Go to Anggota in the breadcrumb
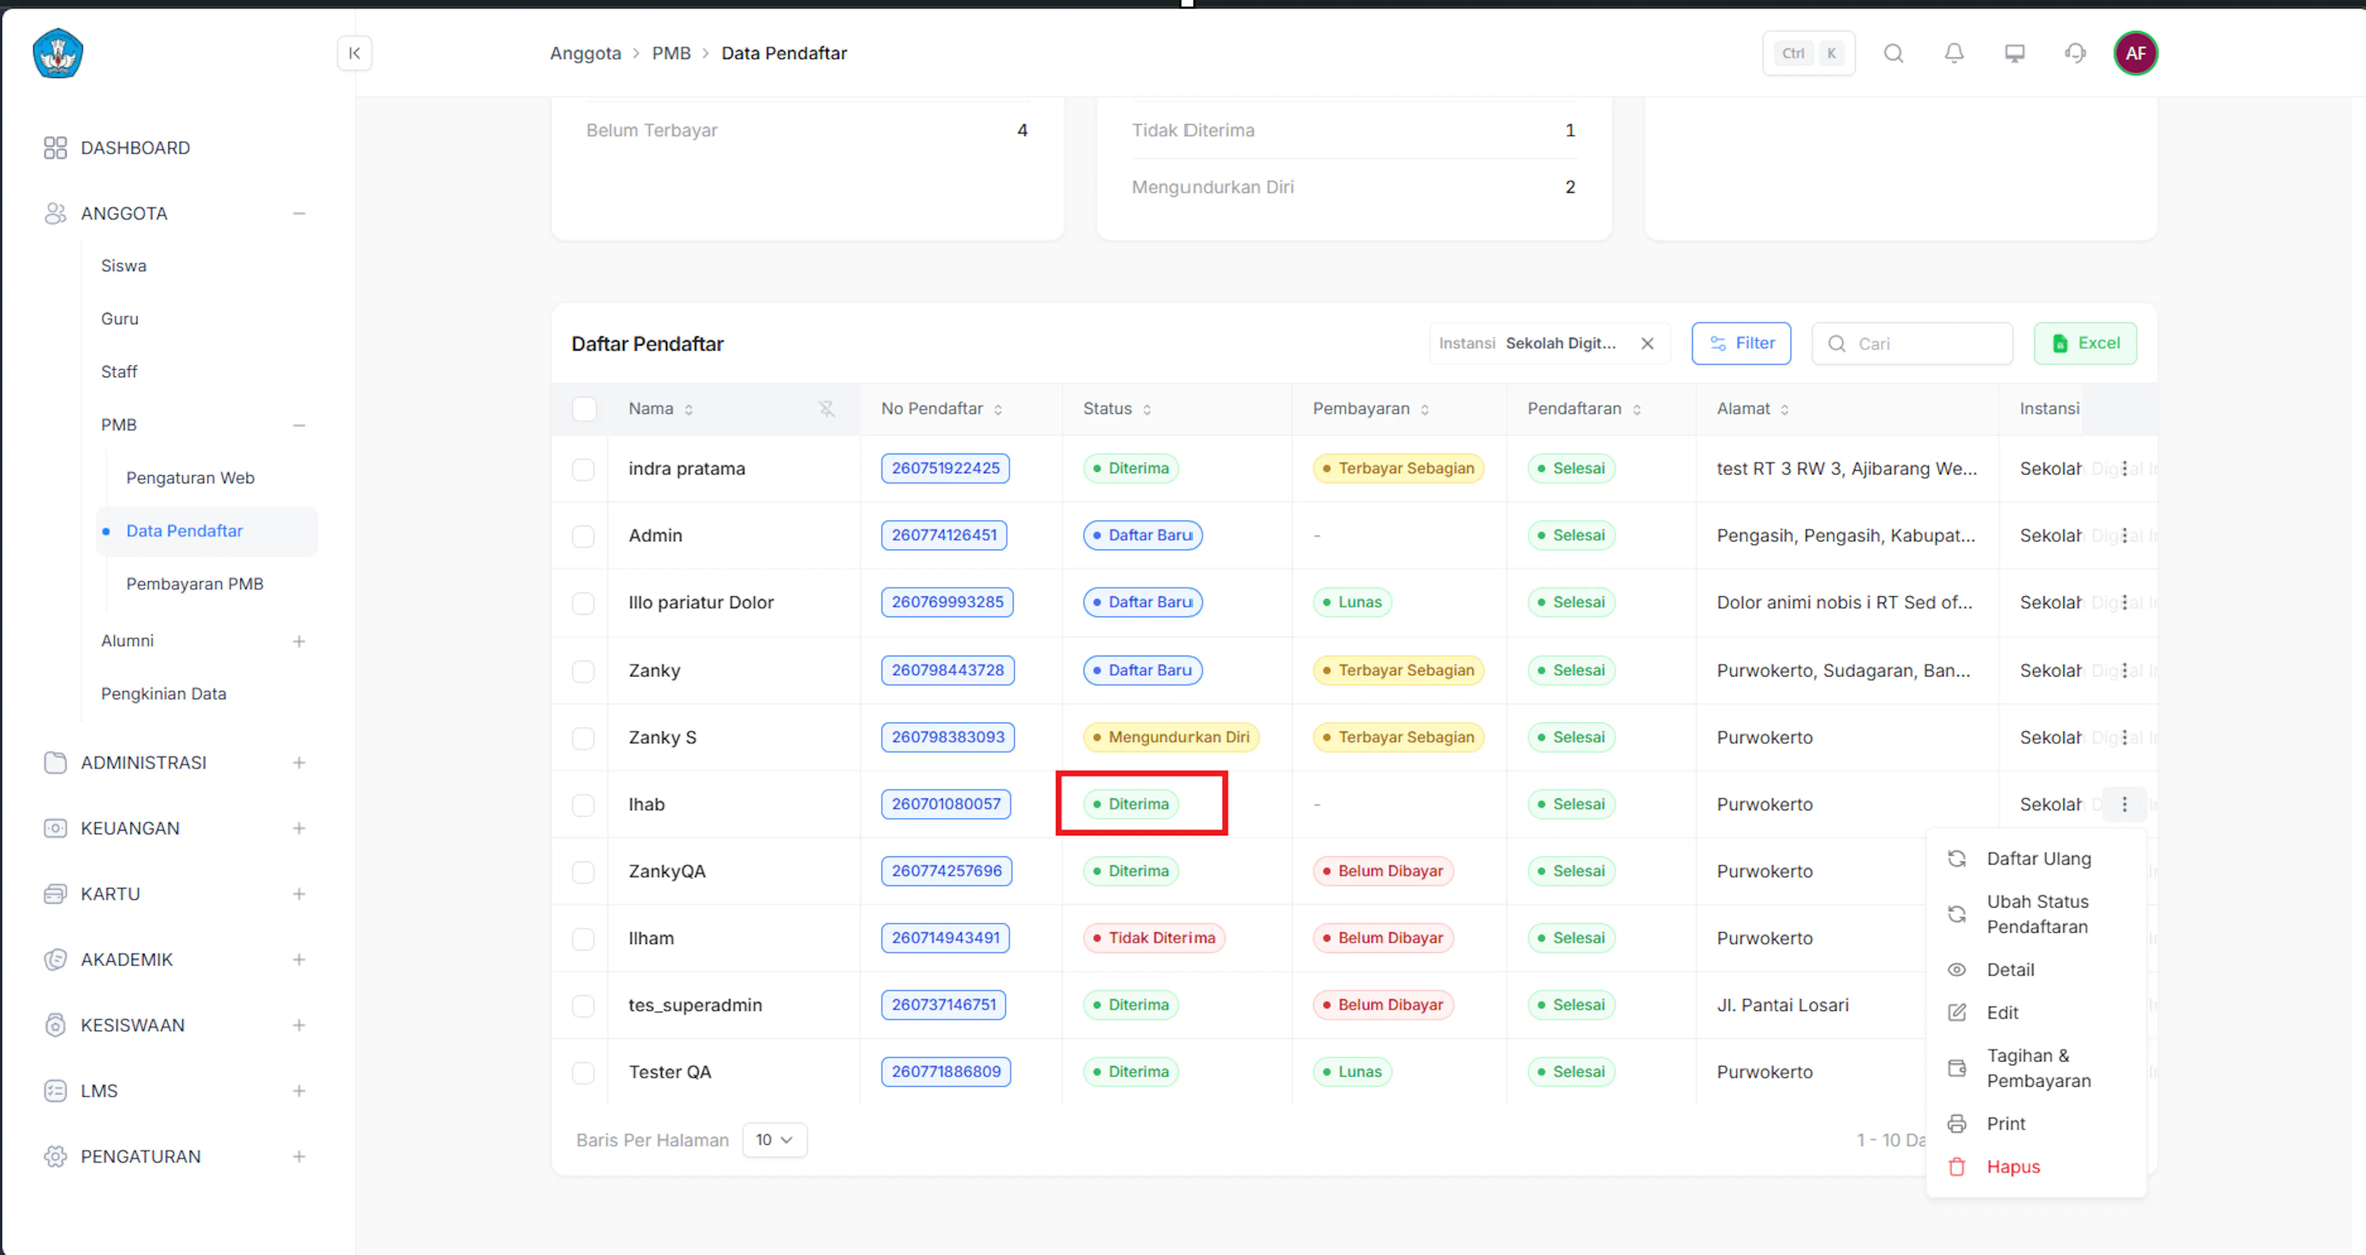The height and width of the screenshot is (1255, 2366). tap(585, 53)
